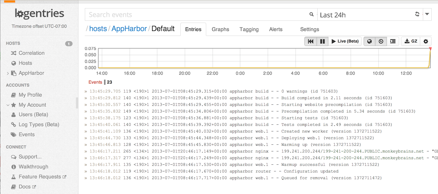The width and height of the screenshot is (438, 194).
Task: Select the Configuration updated log line
Action: tap(211, 171)
